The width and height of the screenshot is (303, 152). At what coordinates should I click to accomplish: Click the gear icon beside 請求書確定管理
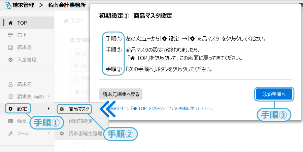click(x=62, y=134)
